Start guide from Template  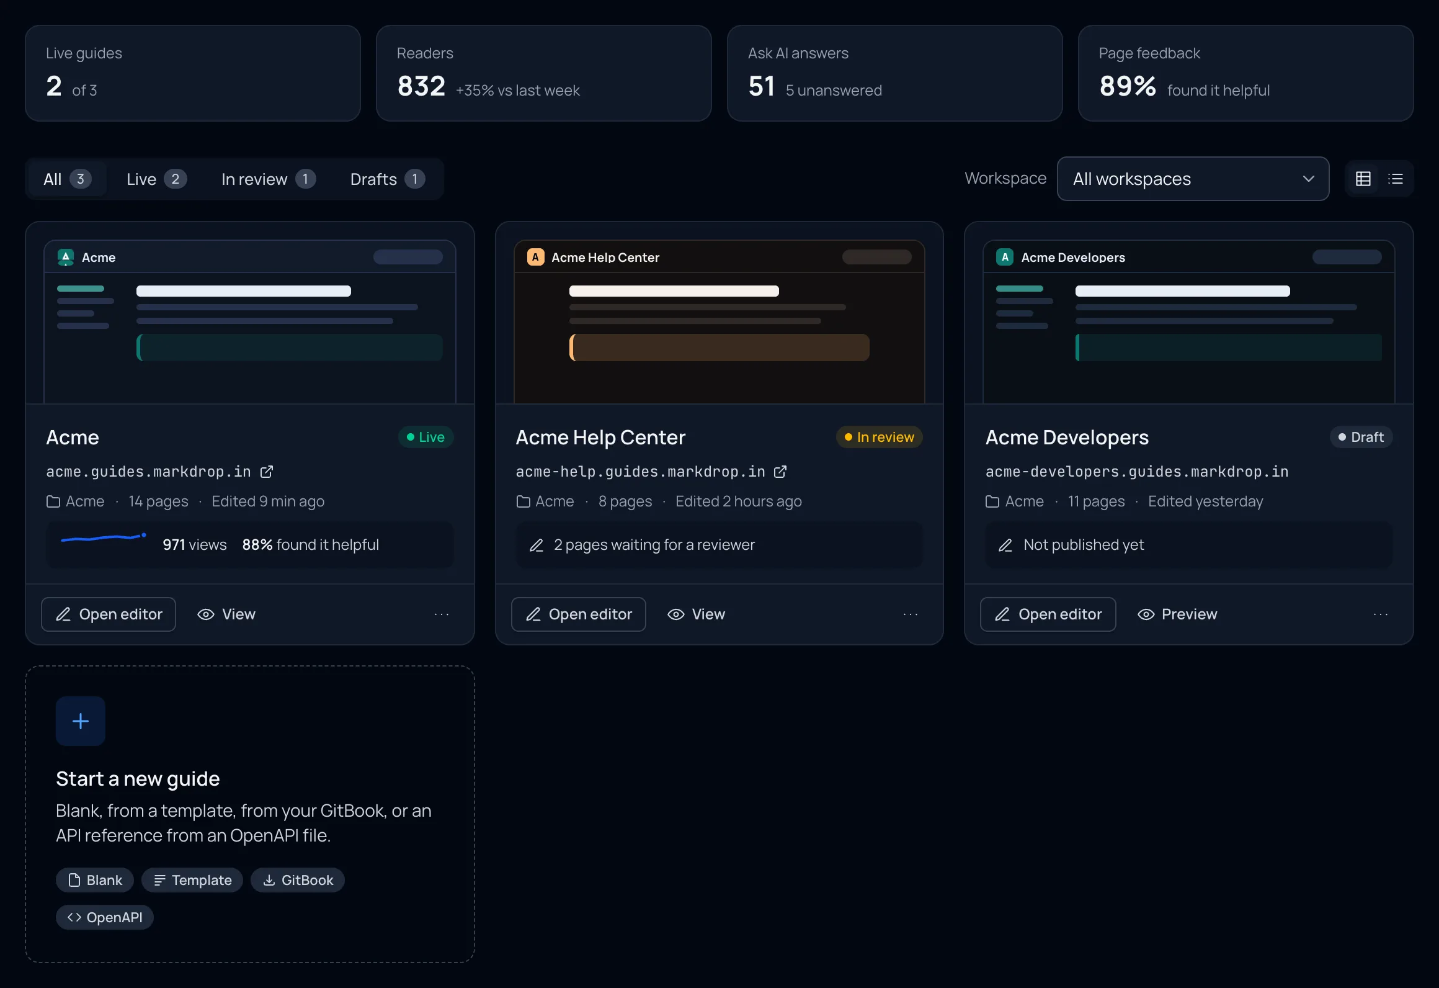192,880
